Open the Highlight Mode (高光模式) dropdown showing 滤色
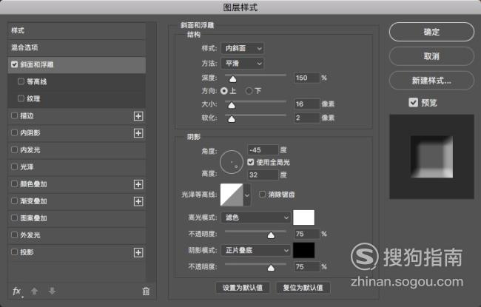The height and width of the screenshot is (307, 481). coord(255,217)
